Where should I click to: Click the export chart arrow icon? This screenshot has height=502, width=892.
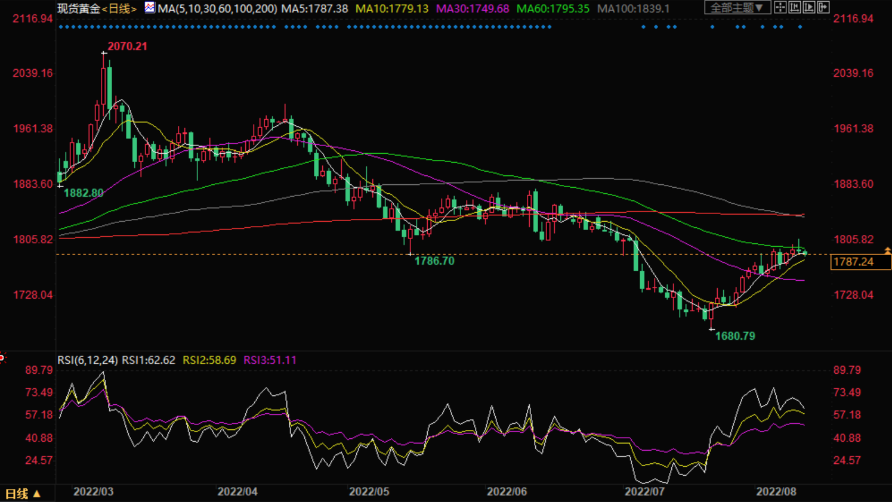coord(823,7)
